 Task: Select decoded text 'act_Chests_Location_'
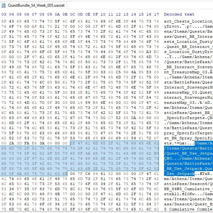pyautogui.click(x=189, y=21)
